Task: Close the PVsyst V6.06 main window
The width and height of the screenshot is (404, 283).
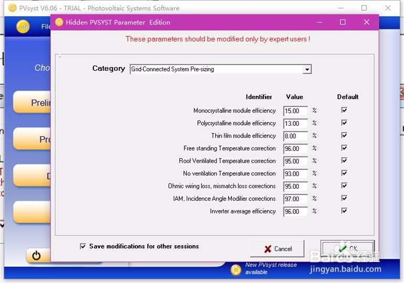Action: click(388, 8)
